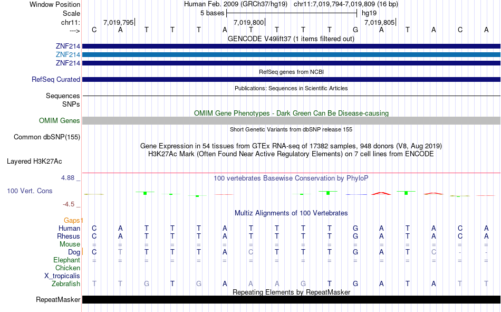Click the hg19 label beside scale bar
501x312 pixels.
(369, 13)
